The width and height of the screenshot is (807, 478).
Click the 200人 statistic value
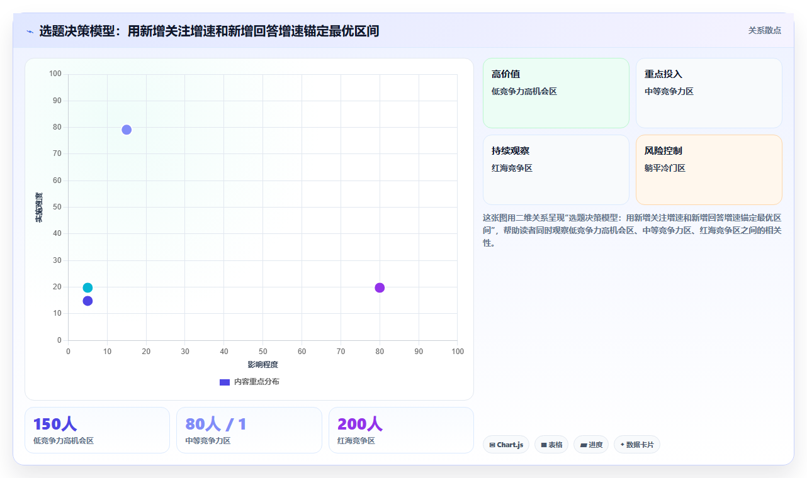click(x=360, y=425)
